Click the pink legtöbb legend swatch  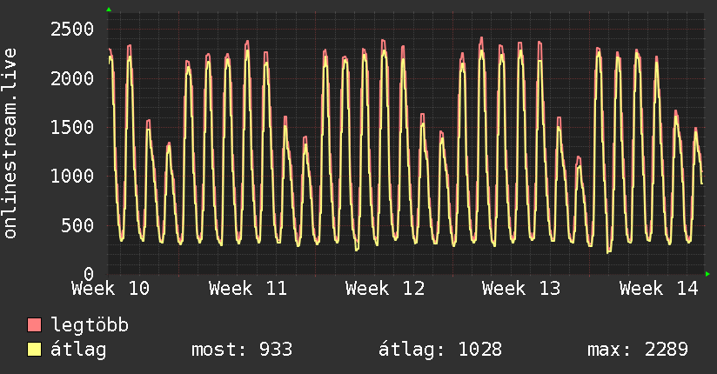click(34, 324)
